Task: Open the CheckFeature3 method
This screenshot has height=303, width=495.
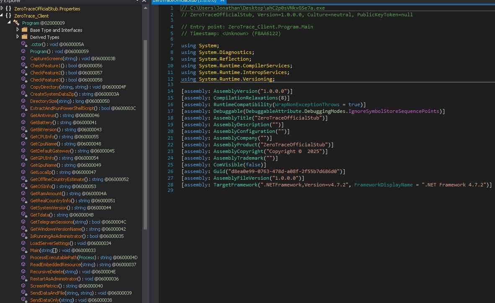Action: 66,80
